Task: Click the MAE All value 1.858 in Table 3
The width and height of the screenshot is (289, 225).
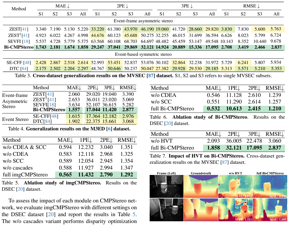Action: [x=83, y=47]
